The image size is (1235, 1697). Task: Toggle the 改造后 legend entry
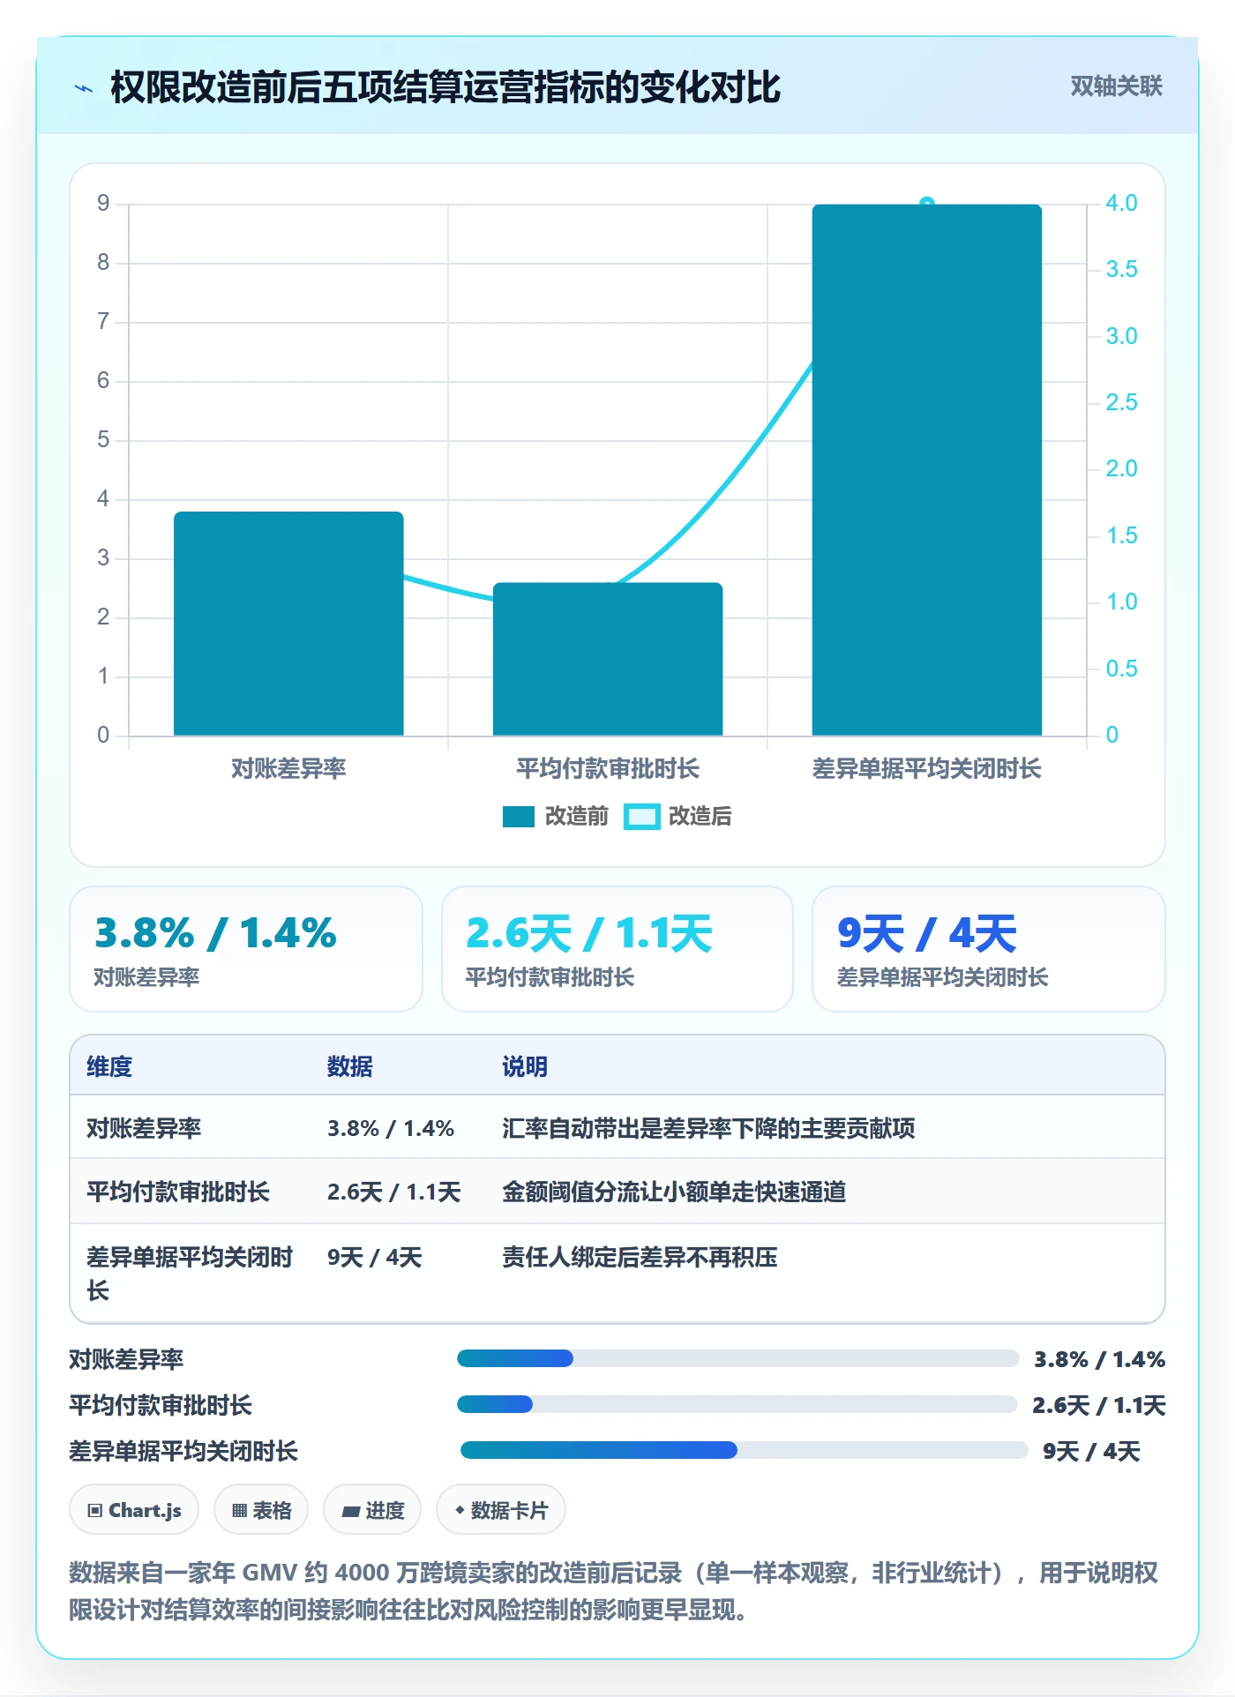[678, 816]
